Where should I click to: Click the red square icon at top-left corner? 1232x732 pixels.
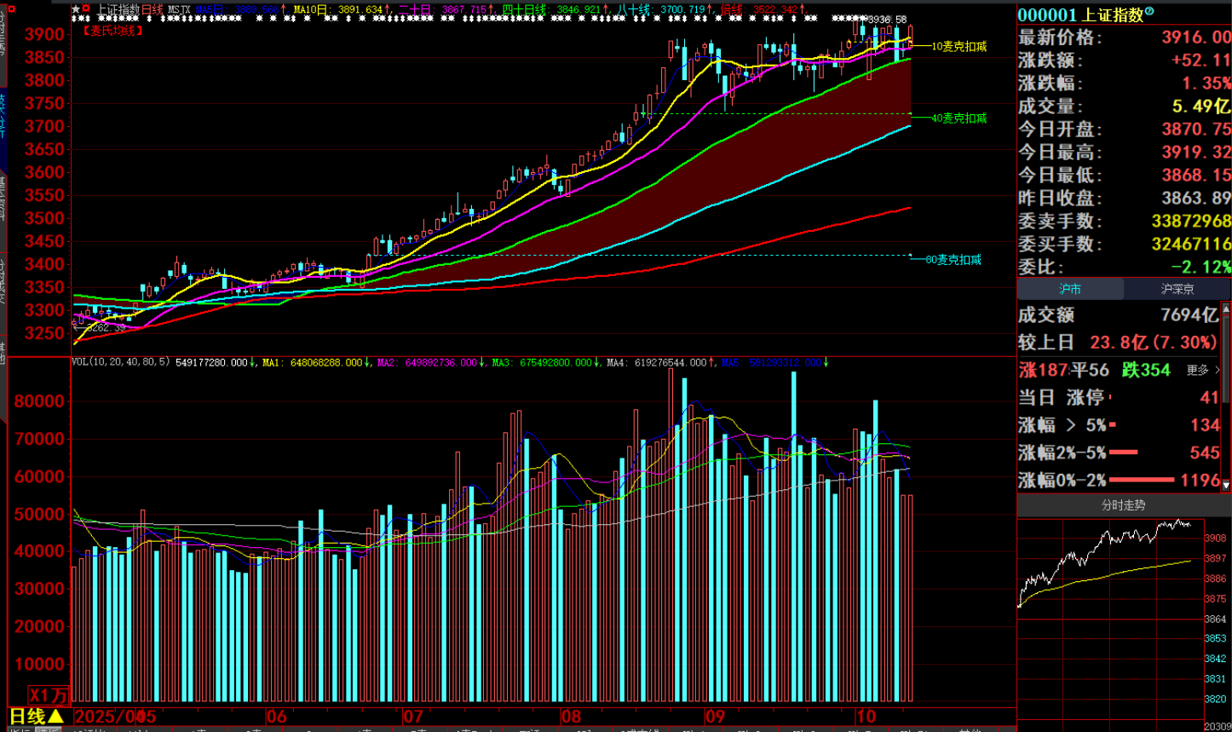point(12,8)
